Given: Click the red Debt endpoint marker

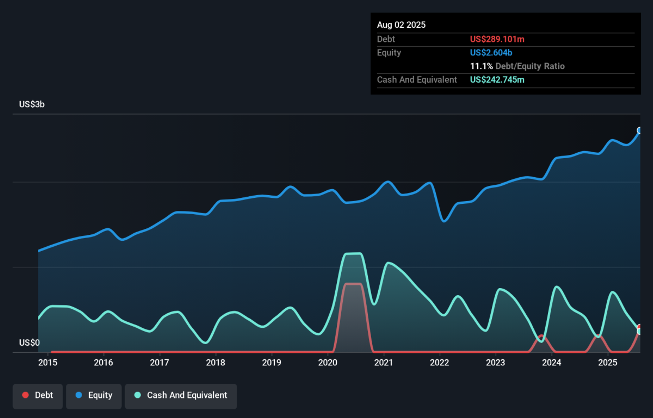Looking at the screenshot, I should tap(640, 327).
